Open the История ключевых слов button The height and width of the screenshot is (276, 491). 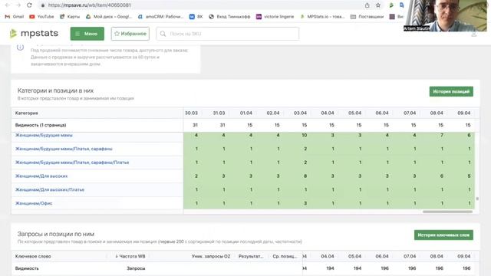[443, 235]
